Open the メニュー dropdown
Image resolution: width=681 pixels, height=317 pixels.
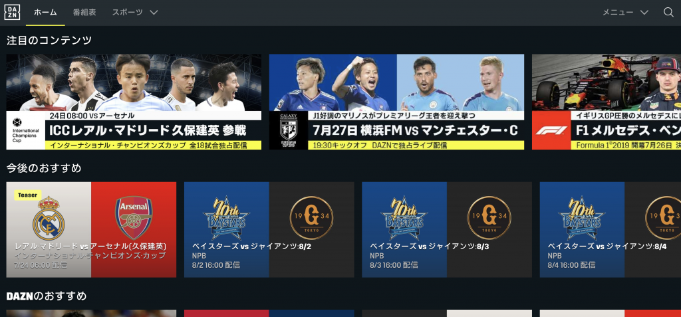coord(625,12)
